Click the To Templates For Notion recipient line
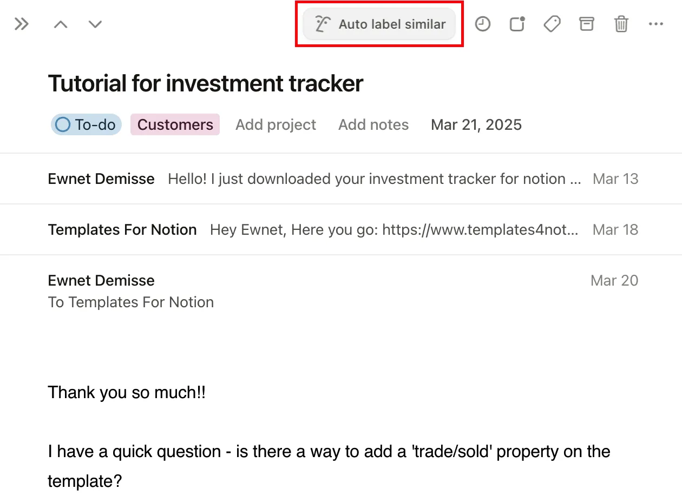The image size is (682, 502). 131,302
